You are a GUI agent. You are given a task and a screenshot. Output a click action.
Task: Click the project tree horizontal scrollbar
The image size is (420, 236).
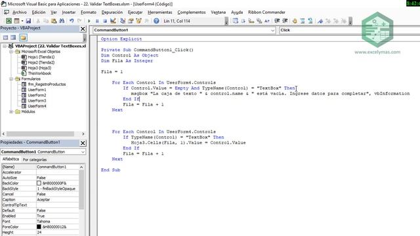[x=40, y=134]
